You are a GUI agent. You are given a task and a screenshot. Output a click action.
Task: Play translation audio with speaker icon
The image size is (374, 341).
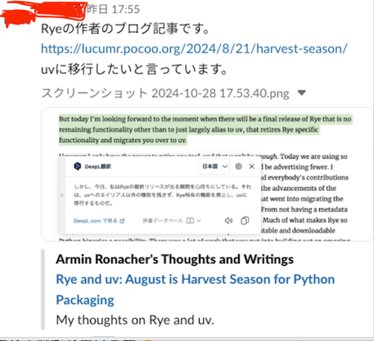pyautogui.click(x=228, y=221)
